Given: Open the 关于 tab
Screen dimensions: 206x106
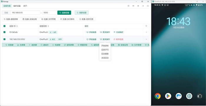Looking at the screenshot, I should tap(25, 6).
